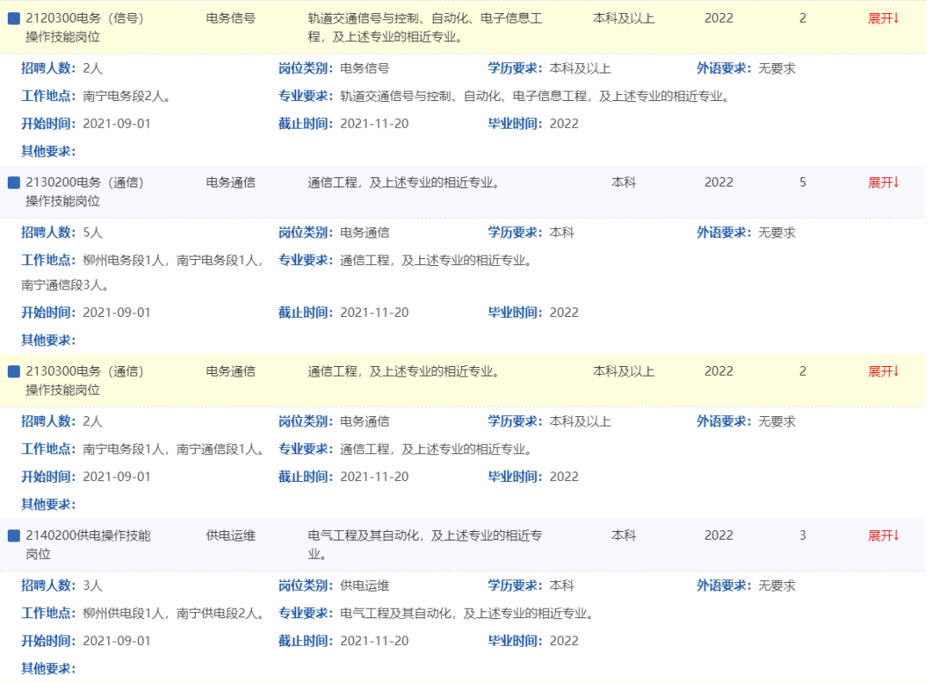Toggle 展开↓ for position 2130300
This screenshot has width=932, height=683.
(883, 371)
